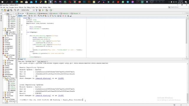Comment selected lines icon

pos(68,16)
